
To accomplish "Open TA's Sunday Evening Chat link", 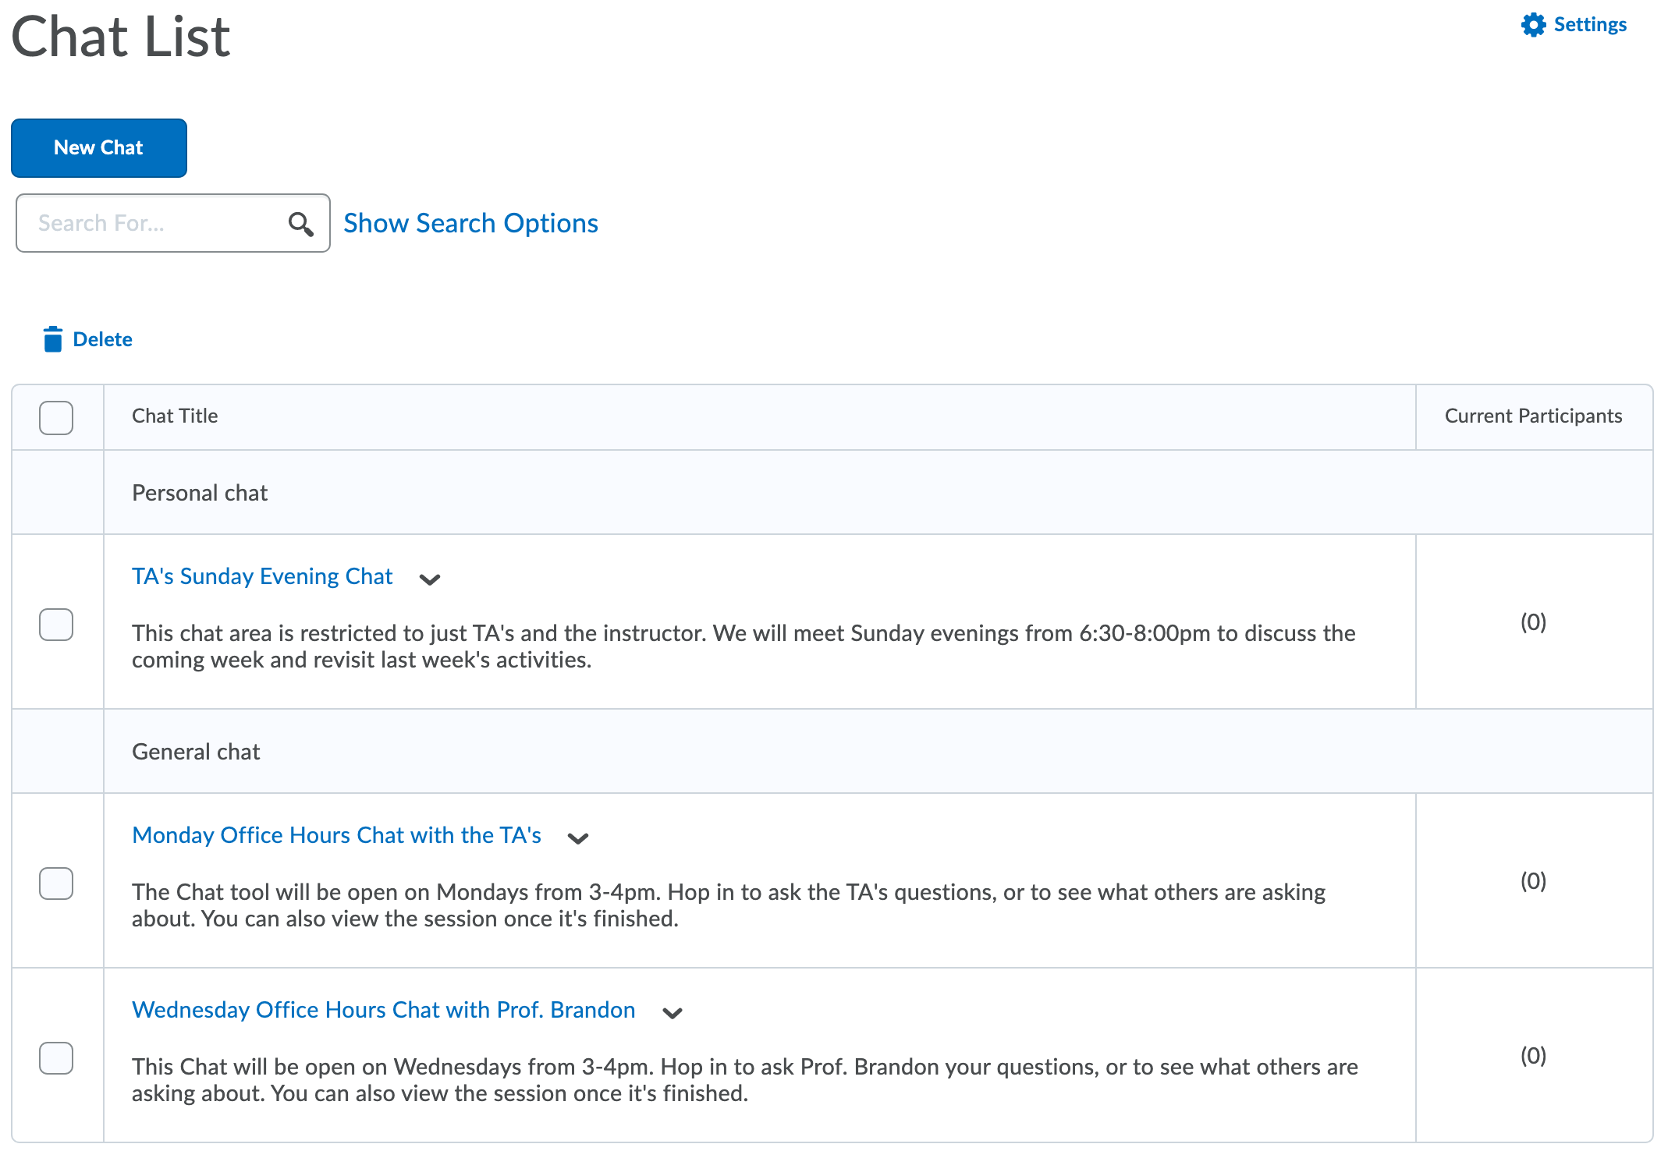I will (x=262, y=576).
